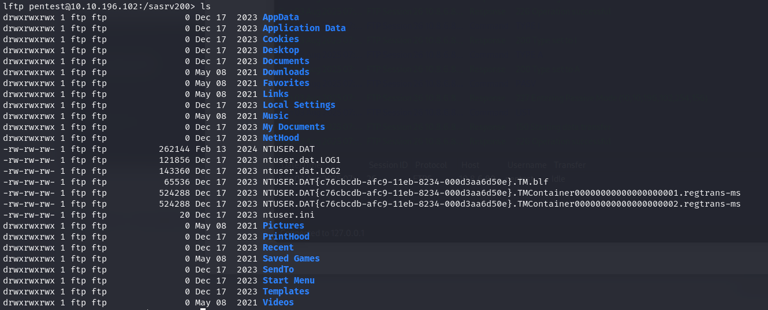Select the Local Settings folder
This screenshot has height=310, width=768.
pyautogui.click(x=299, y=105)
